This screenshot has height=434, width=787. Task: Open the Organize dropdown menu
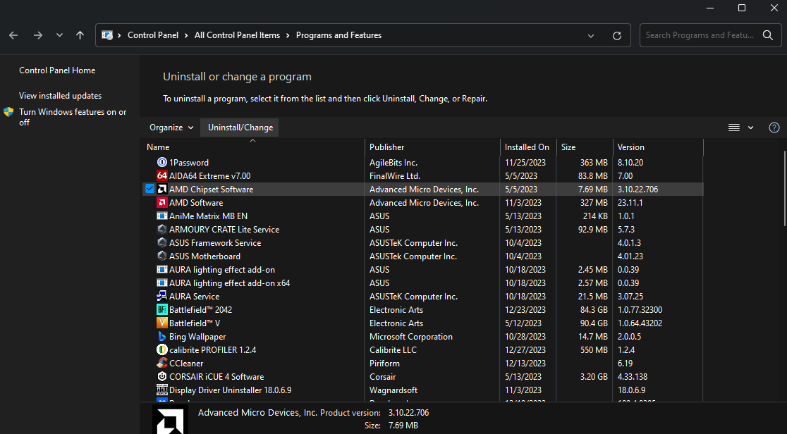pyautogui.click(x=171, y=128)
